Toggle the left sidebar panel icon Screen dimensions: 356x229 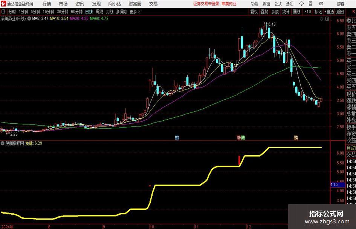pyautogui.click(x=3, y=12)
